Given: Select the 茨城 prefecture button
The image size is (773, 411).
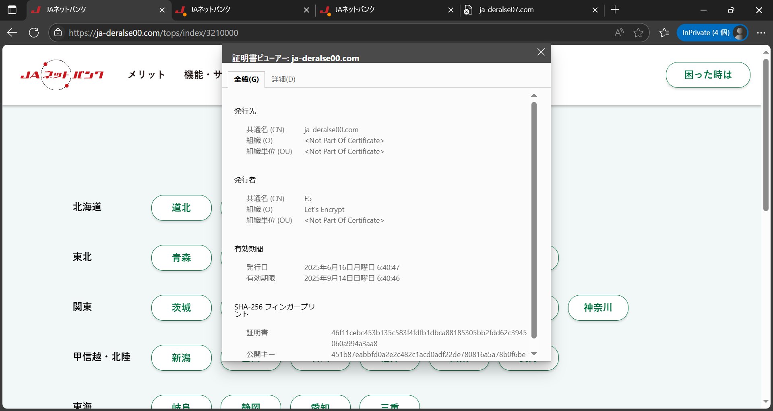Looking at the screenshot, I should (182, 308).
